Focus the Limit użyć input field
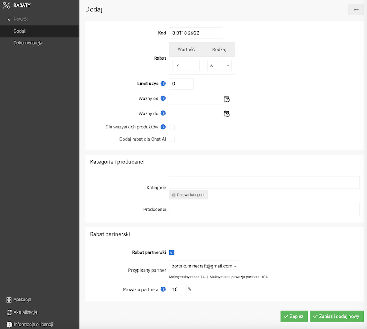367x329 pixels. [x=181, y=84]
